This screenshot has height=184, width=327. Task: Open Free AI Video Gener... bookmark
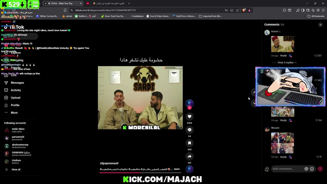[158, 16]
